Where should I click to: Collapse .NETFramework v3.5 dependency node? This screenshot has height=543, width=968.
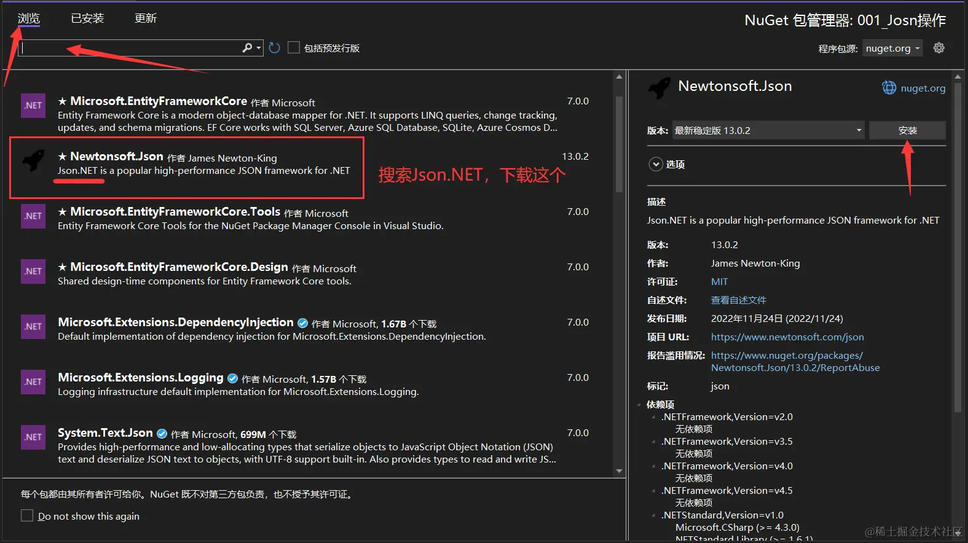coord(653,442)
